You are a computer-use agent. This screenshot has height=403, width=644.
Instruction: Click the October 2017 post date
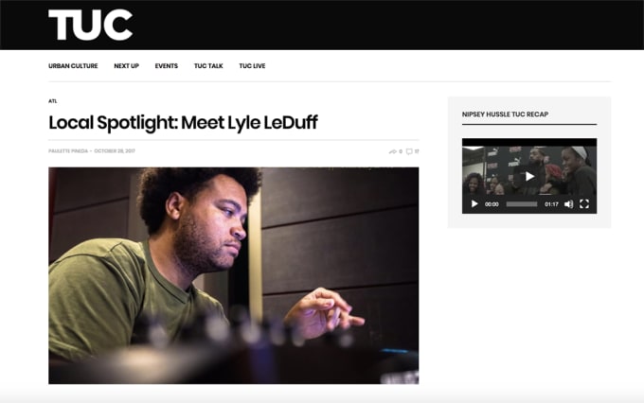(x=115, y=151)
